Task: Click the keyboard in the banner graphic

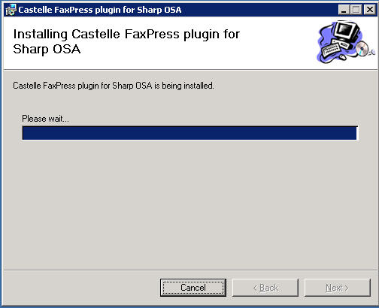Action: [332, 49]
